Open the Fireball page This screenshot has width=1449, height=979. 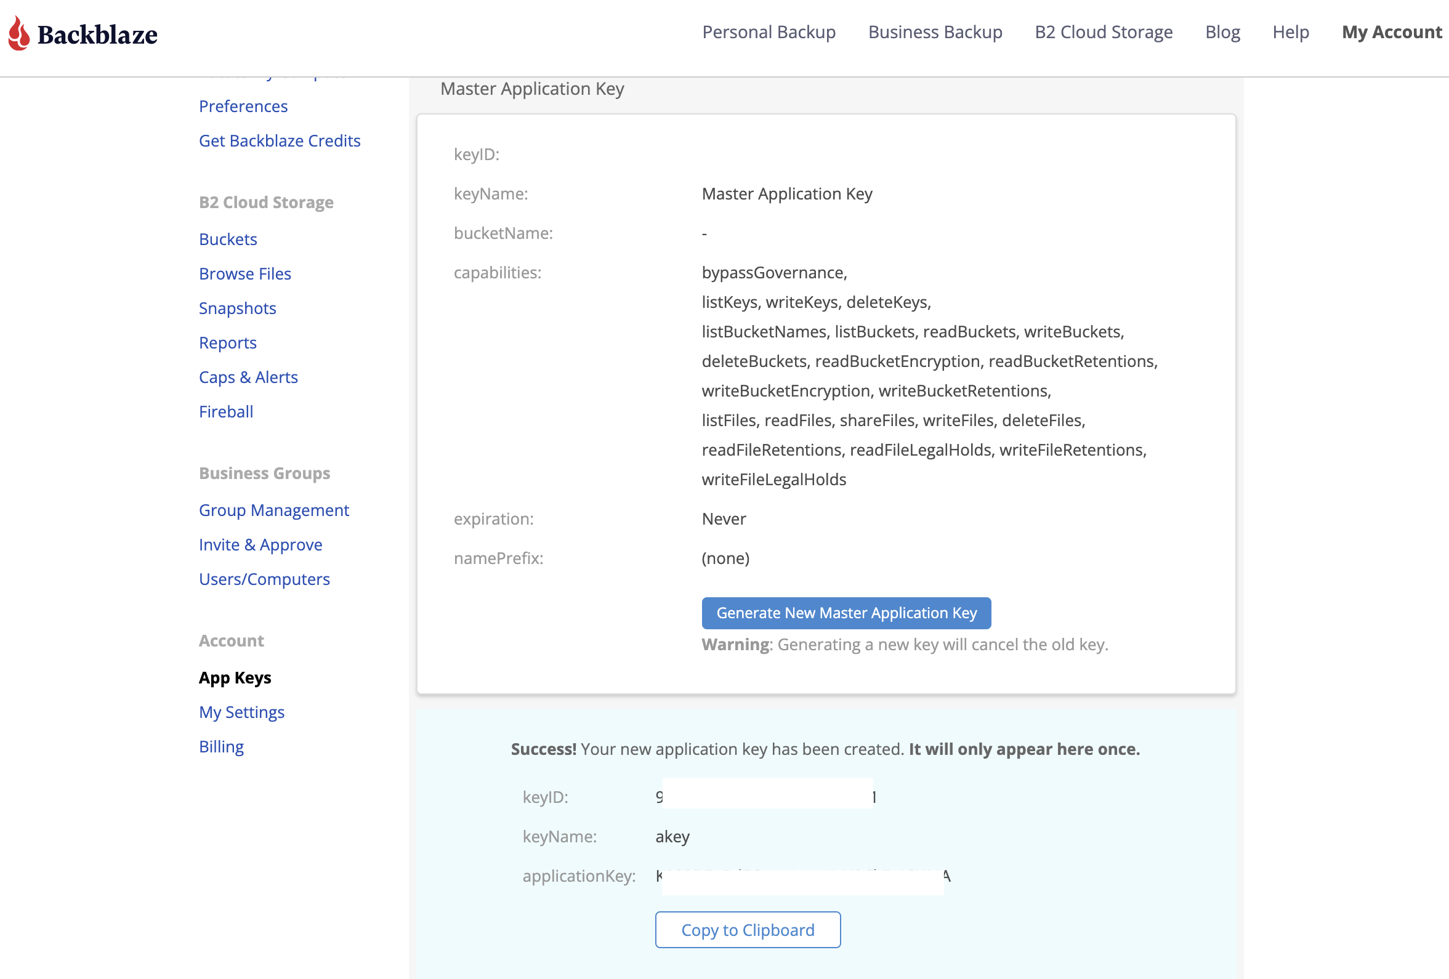(x=226, y=411)
